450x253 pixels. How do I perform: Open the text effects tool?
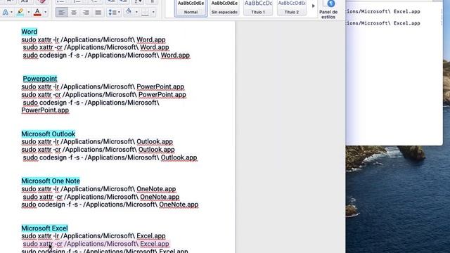5,13
